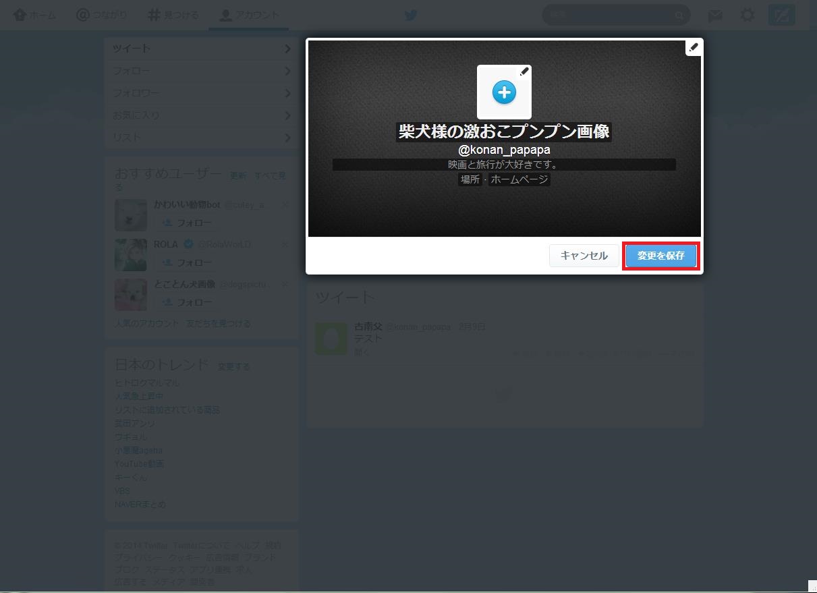Image resolution: width=817 pixels, height=593 pixels.
Task: Click the chevron on the リスト row
Action: (x=287, y=138)
